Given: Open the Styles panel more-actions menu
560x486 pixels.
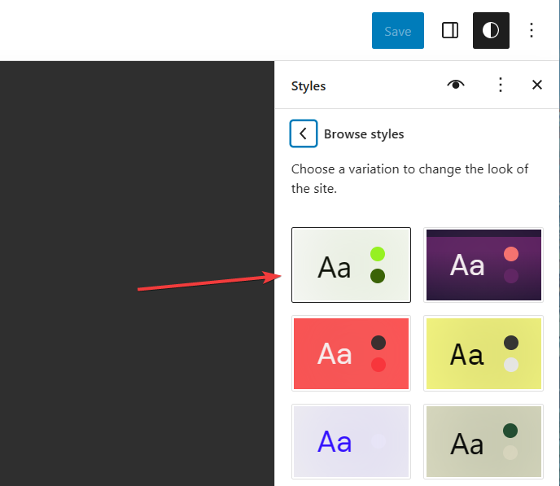Looking at the screenshot, I should [501, 85].
